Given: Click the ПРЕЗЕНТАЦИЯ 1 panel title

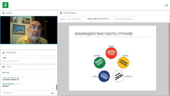Looking at the screenshot, I should click(70, 13).
